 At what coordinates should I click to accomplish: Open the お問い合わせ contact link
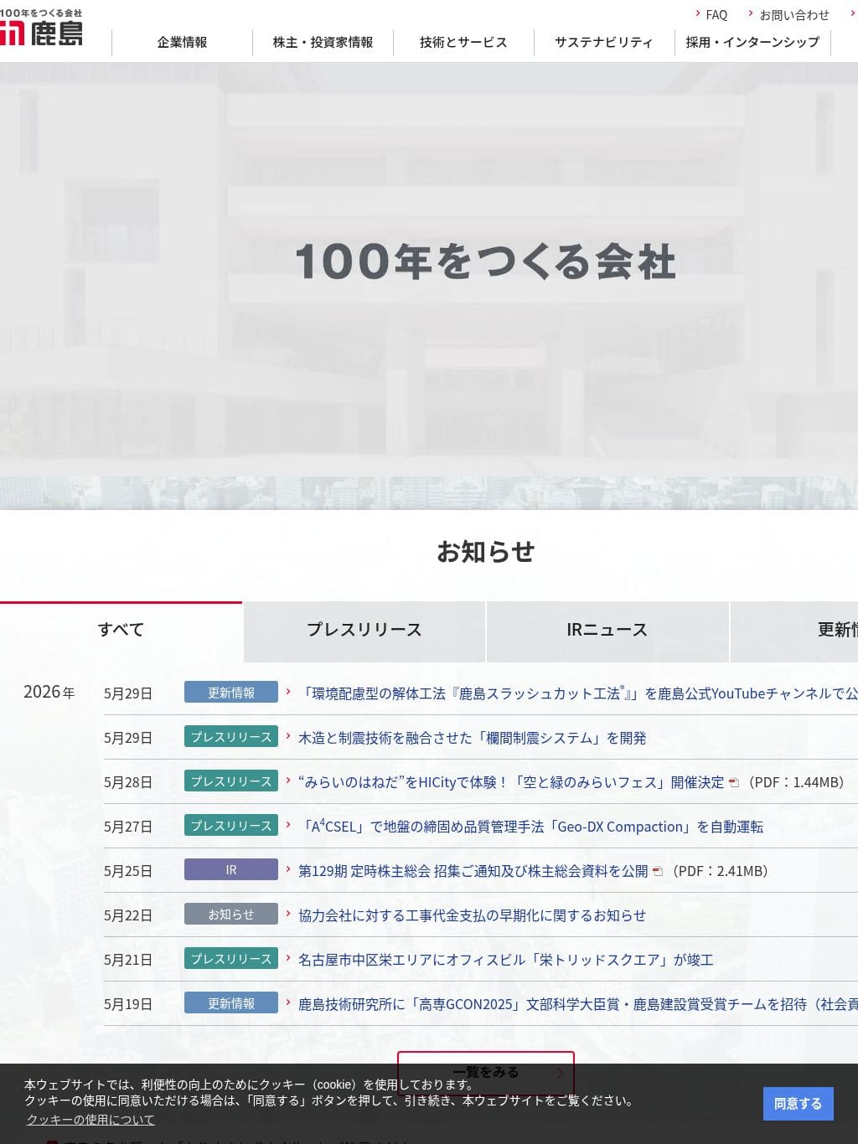pyautogui.click(x=794, y=14)
